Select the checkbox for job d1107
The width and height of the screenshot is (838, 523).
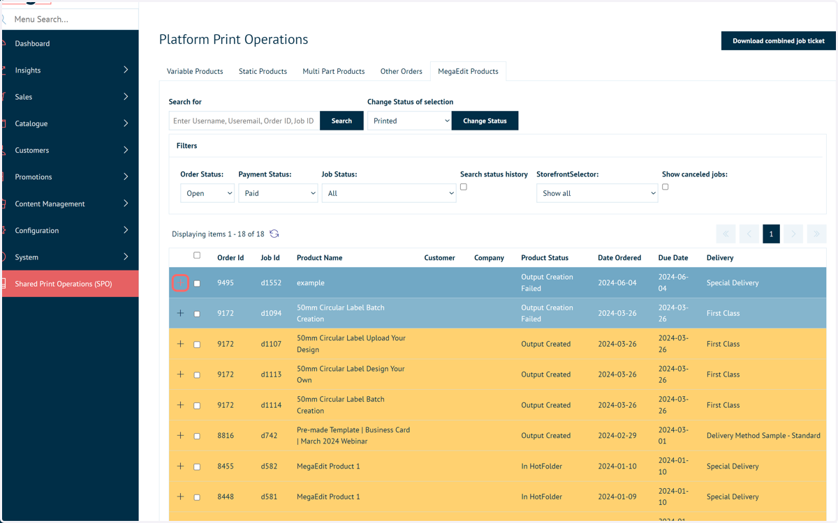coord(197,344)
